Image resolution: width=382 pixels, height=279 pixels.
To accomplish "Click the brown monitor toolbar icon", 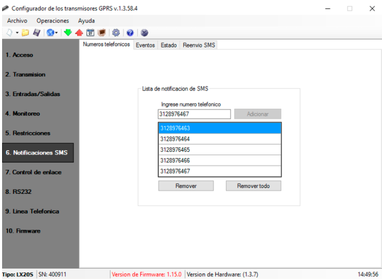I will pos(101,33).
